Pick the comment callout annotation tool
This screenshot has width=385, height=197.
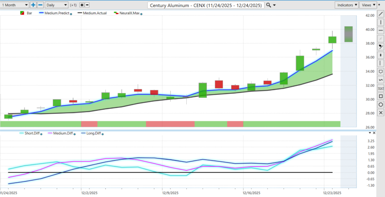pyautogui.click(x=380, y=71)
